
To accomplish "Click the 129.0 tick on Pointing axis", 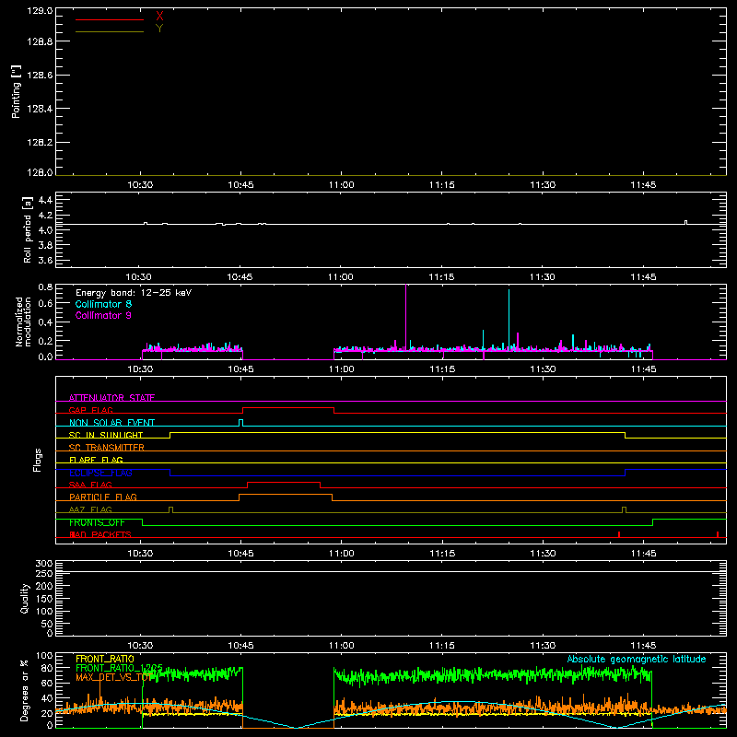I will point(40,11).
